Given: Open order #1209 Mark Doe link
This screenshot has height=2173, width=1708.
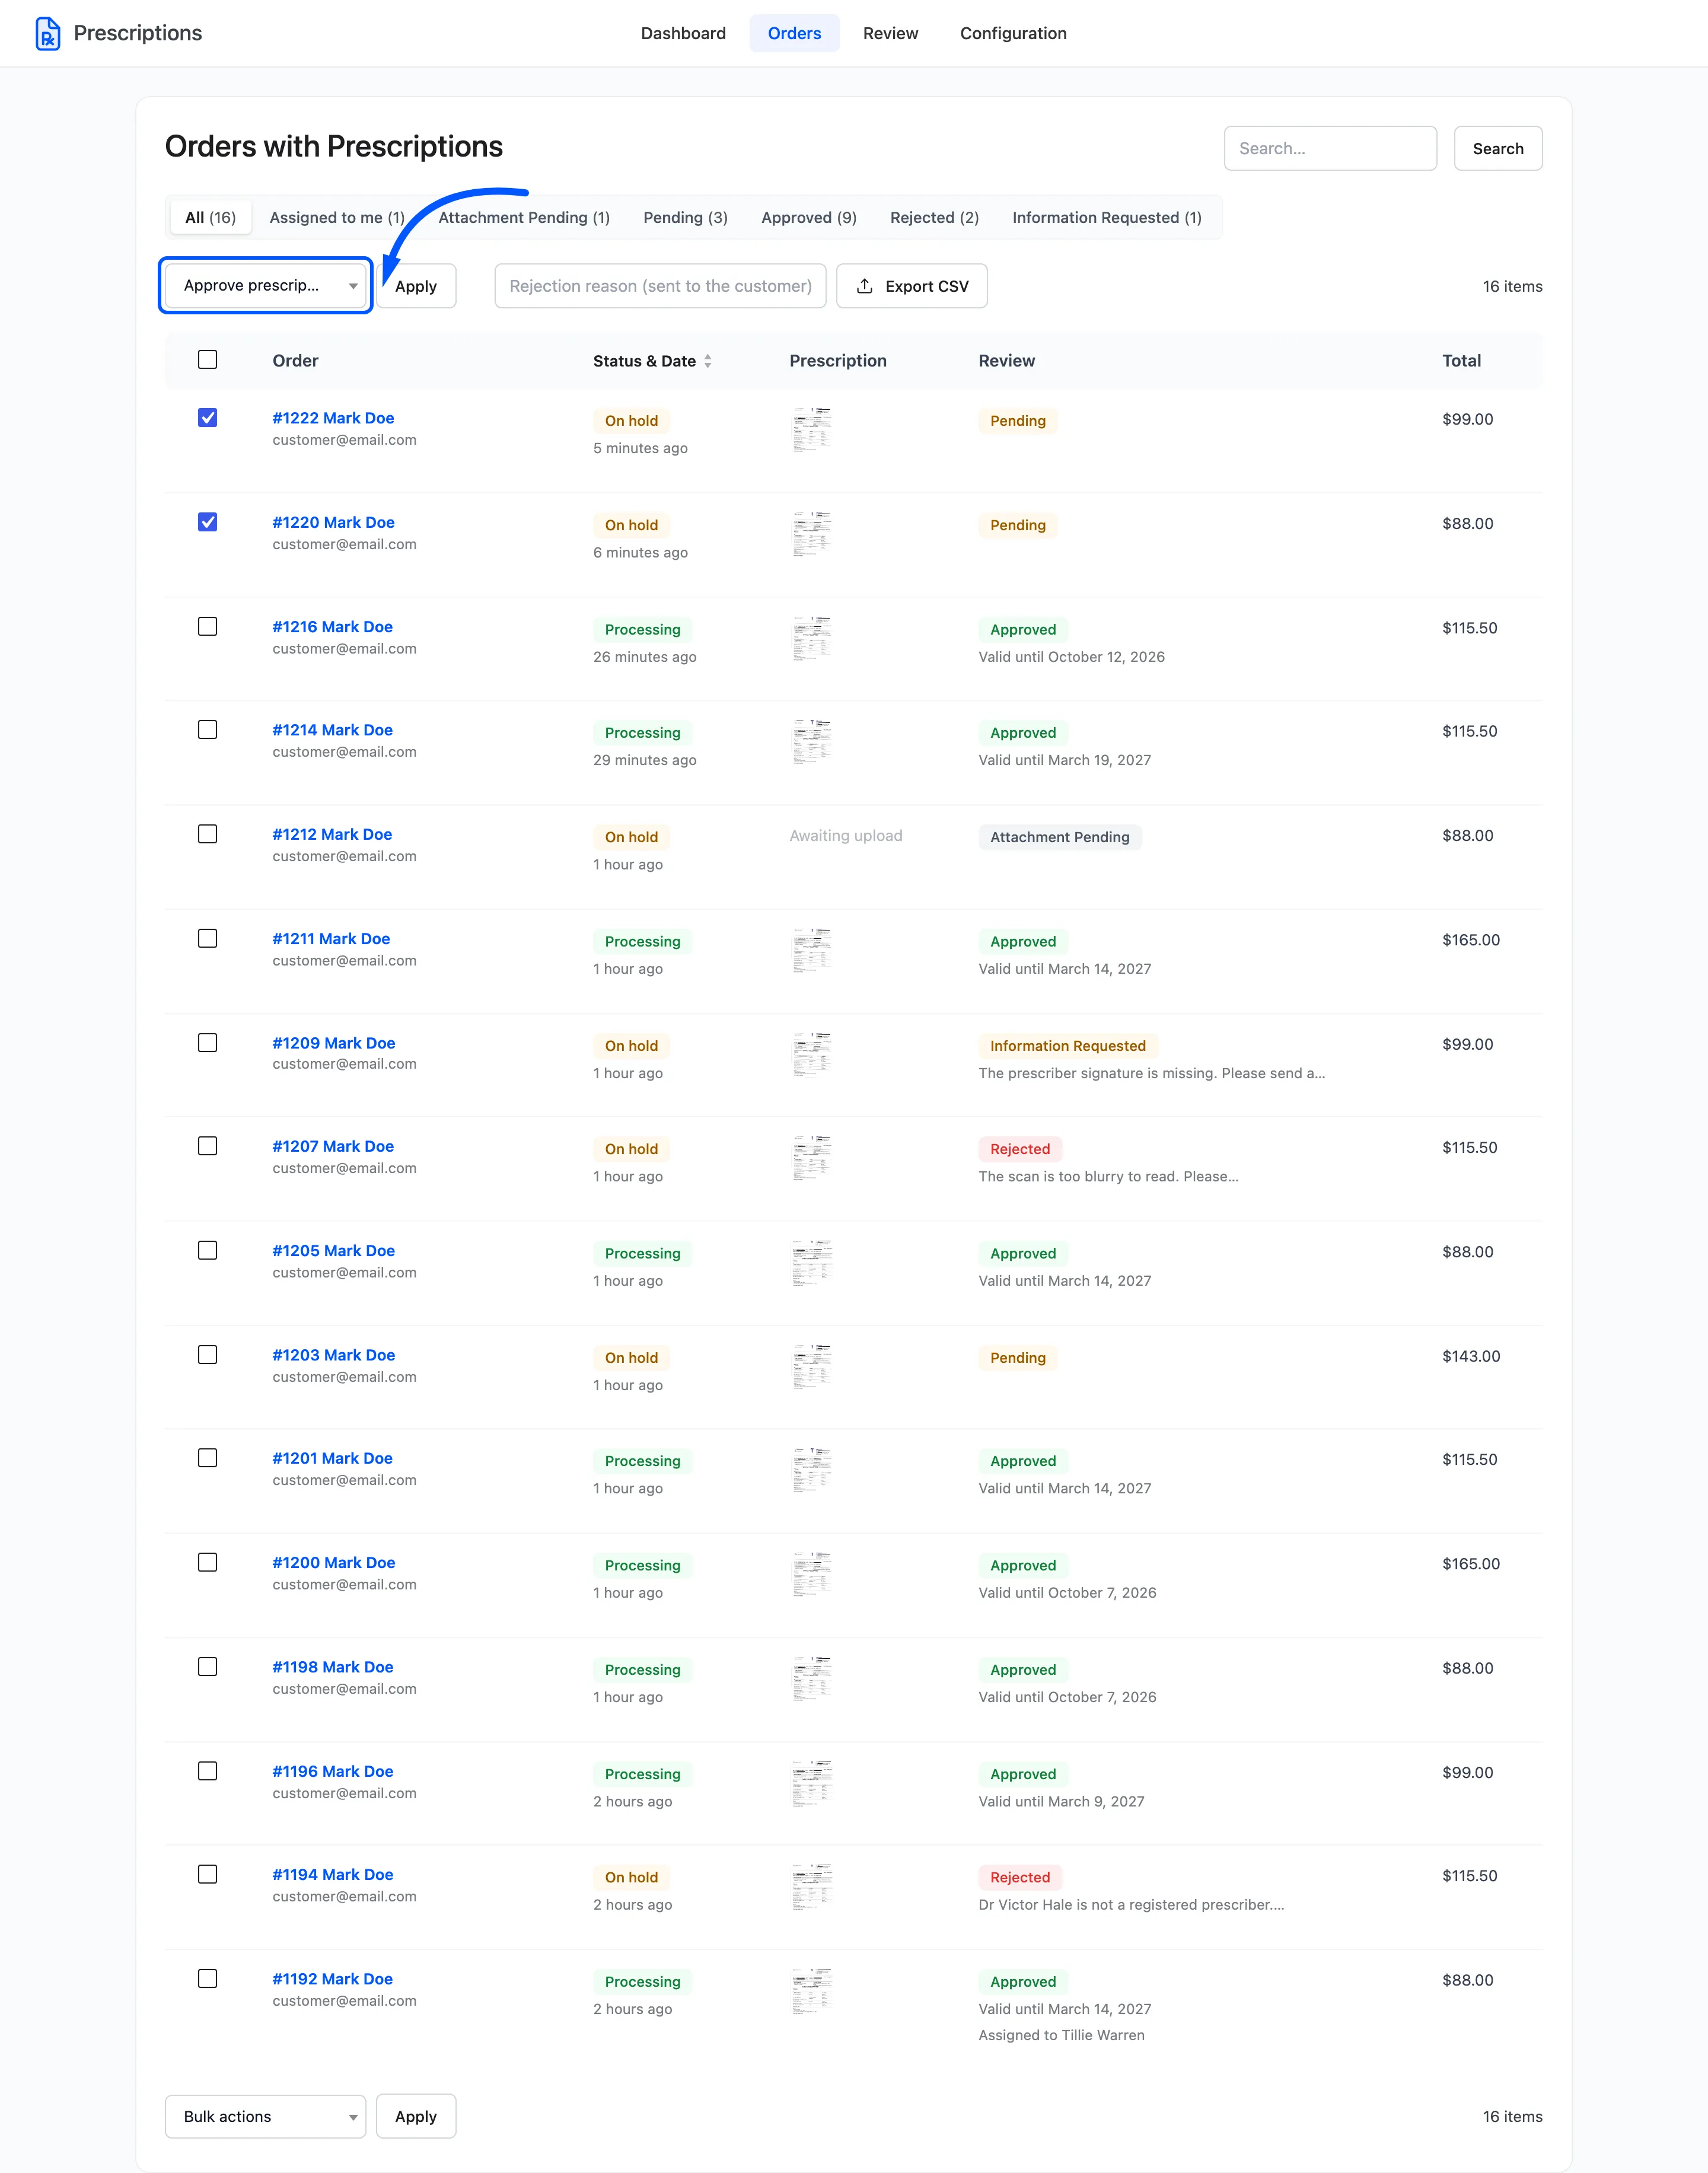Looking at the screenshot, I should click(333, 1043).
